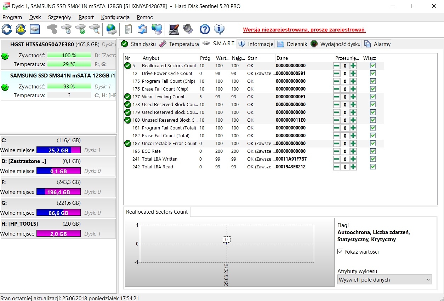The width and height of the screenshot is (444, 301).
Task: Switch to the Temperatura tab
Action: 179,44
